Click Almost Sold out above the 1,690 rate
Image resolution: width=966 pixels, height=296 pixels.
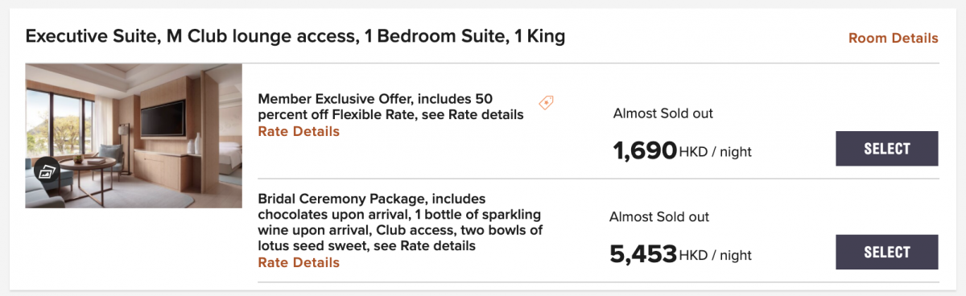(663, 113)
